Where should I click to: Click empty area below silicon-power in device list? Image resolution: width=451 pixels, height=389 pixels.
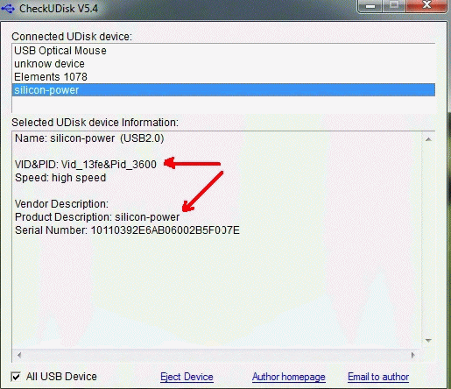click(223, 104)
